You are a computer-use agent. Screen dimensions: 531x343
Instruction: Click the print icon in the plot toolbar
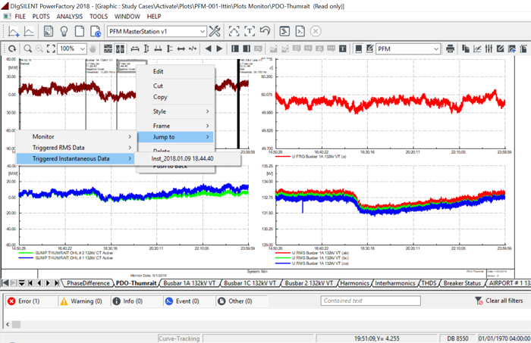[x=451, y=48]
